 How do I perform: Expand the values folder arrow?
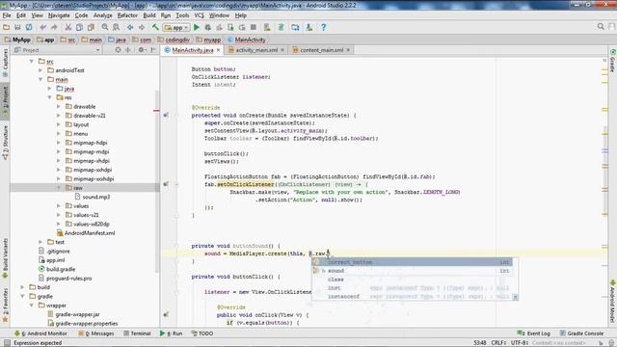coord(59,206)
